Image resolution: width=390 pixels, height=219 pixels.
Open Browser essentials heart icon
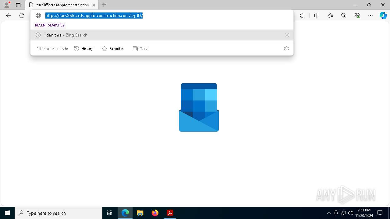click(357, 16)
